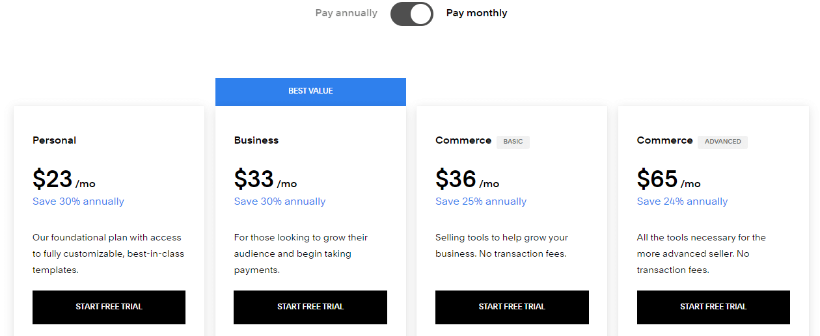The image size is (820, 336).
Task: Open the Save 25% annually link
Action: [x=481, y=201]
